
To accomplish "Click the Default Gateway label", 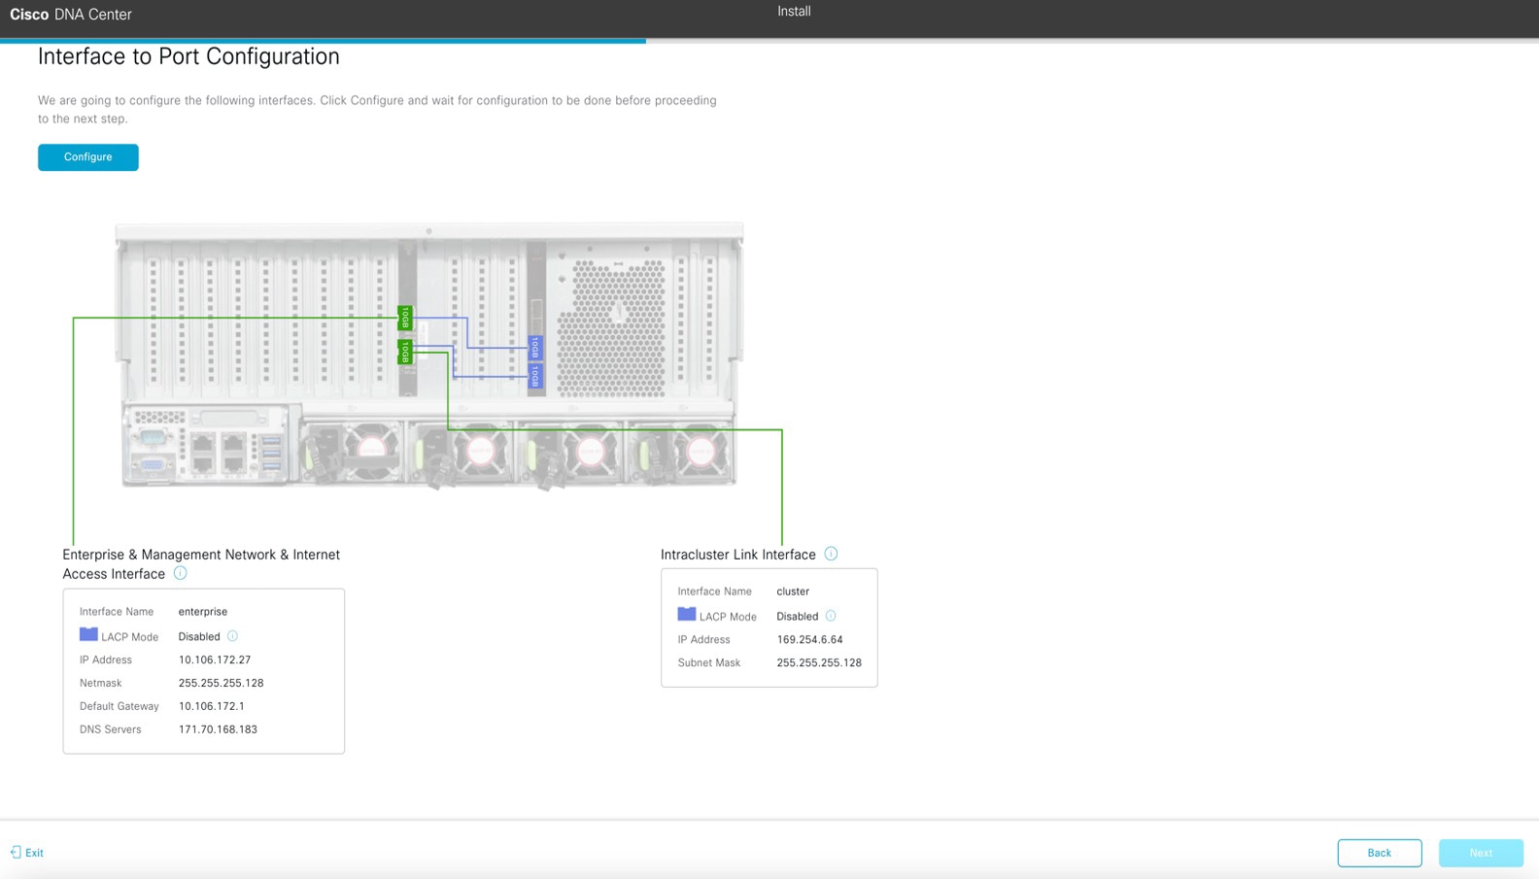I will click(120, 706).
